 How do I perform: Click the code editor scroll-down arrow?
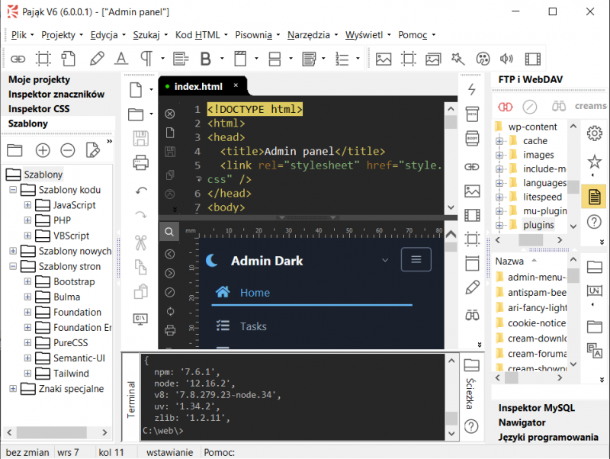click(x=451, y=207)
